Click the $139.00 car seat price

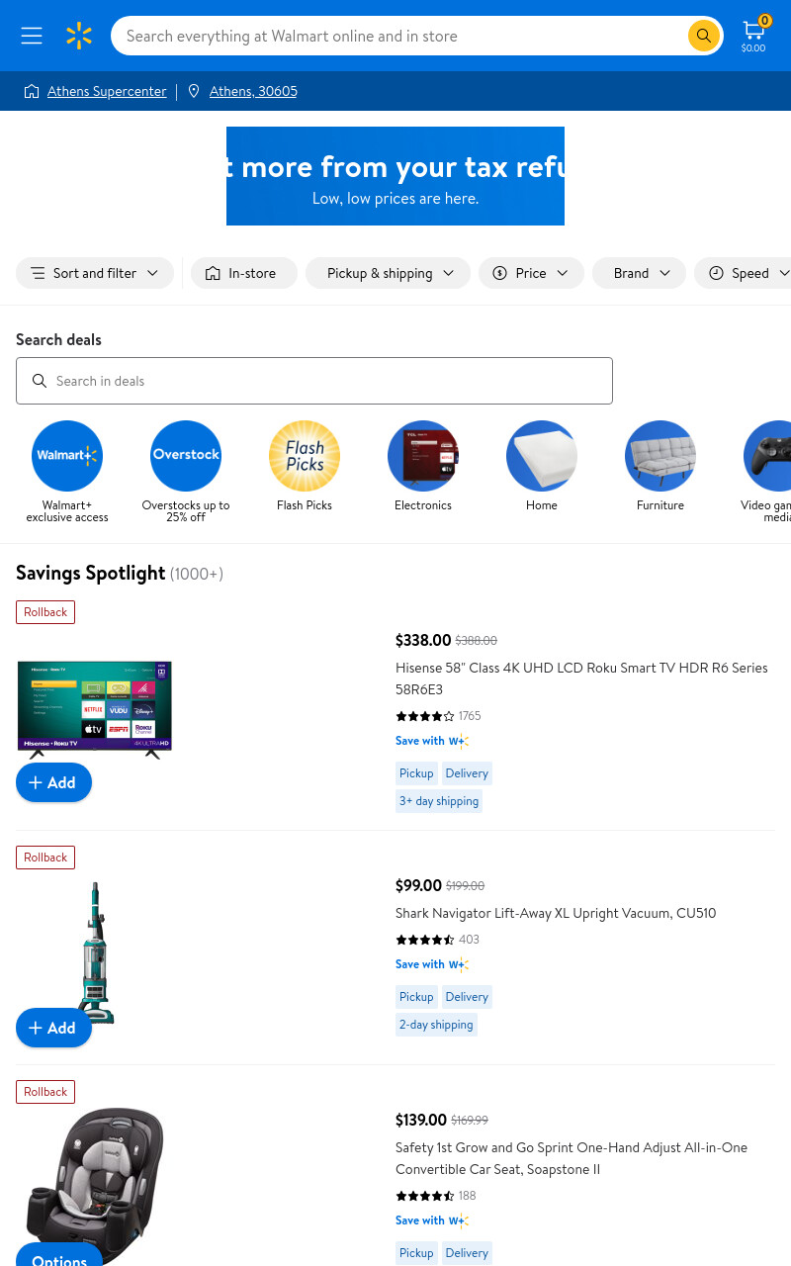(x=421, y=1120)
